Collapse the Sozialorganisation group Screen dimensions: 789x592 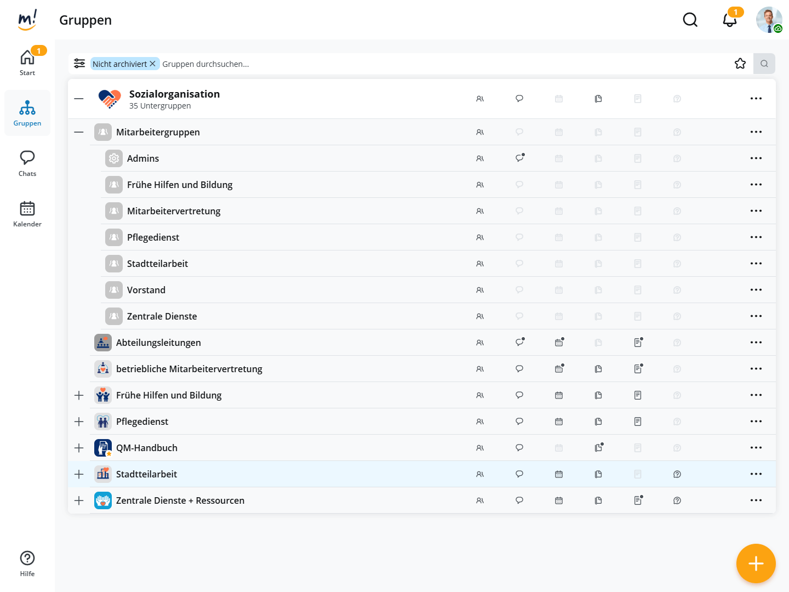(x=79, y=99)
